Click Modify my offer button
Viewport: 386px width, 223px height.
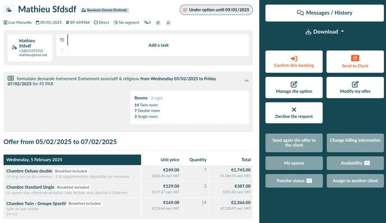(355, 88)
